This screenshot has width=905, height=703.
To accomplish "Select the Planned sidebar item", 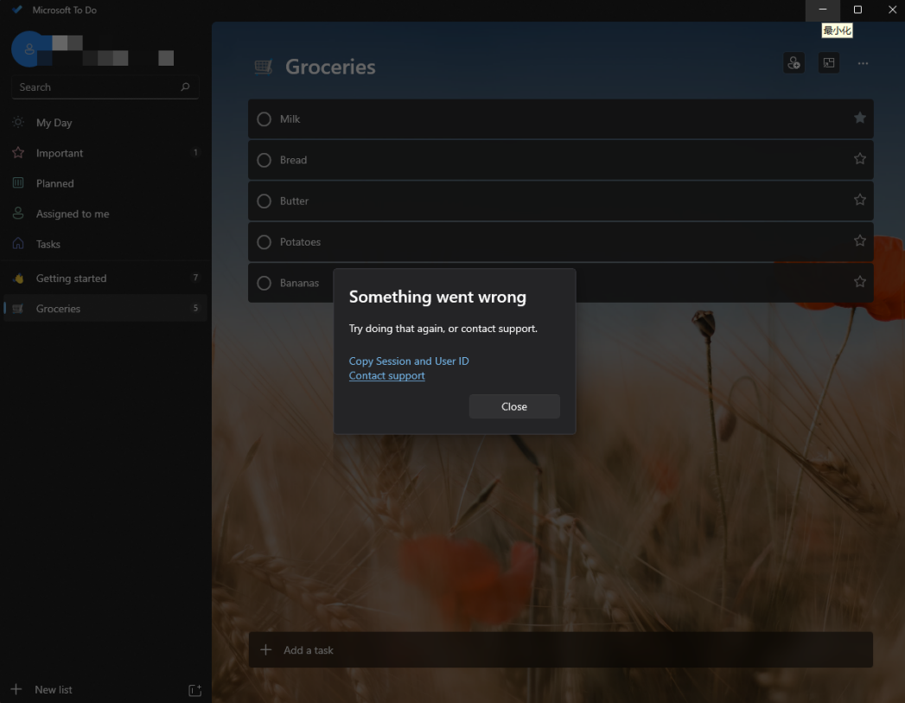I will tap(54, 183).
